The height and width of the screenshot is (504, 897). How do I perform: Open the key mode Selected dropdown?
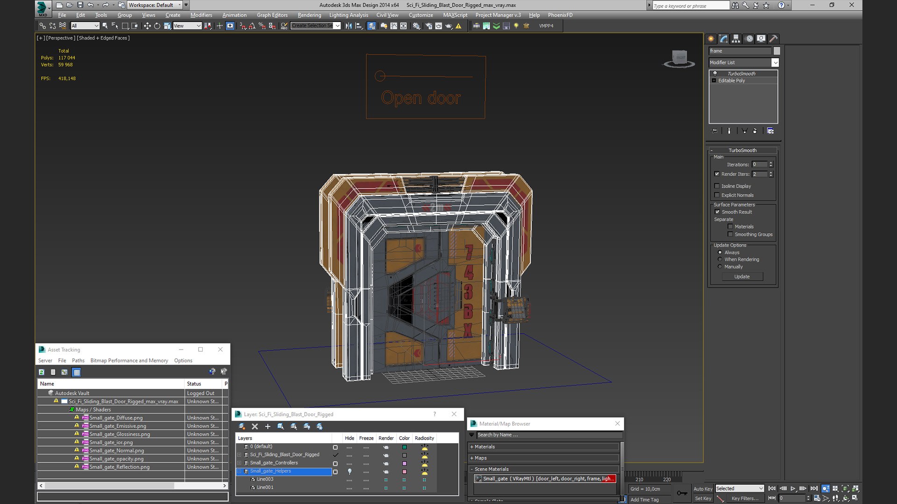click(740, 489)
